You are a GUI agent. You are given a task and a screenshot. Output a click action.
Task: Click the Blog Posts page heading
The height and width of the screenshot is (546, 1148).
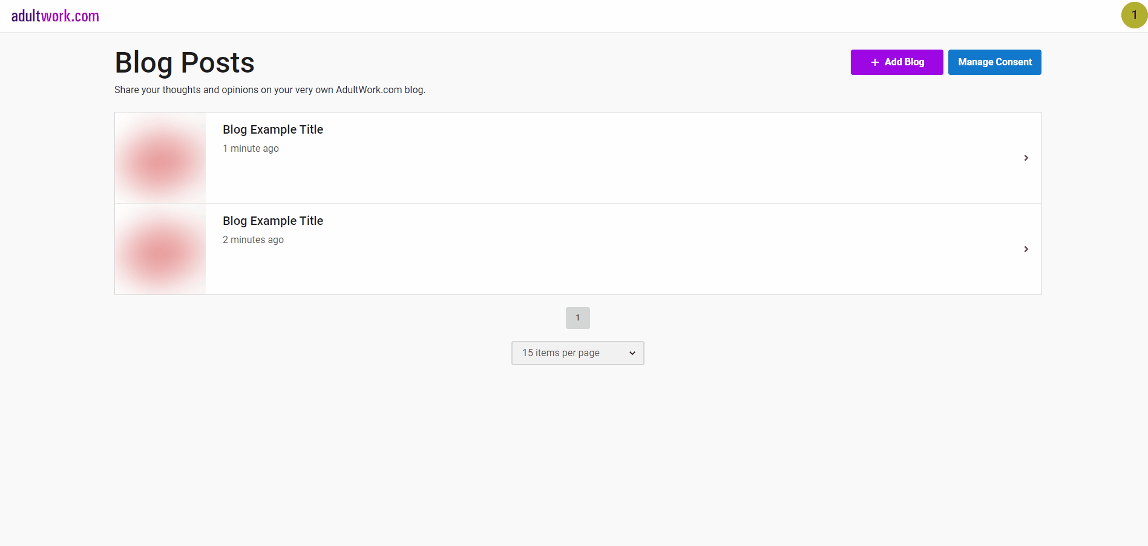point(185,63)
